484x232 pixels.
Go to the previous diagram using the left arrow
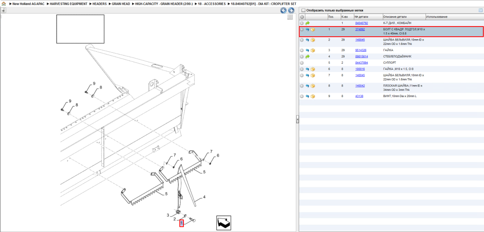(x=283, y=11)
